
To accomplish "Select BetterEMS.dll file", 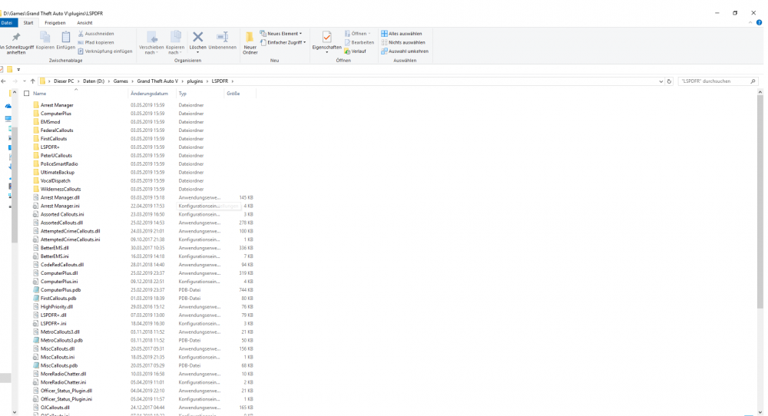I will [x=55, y=248].
